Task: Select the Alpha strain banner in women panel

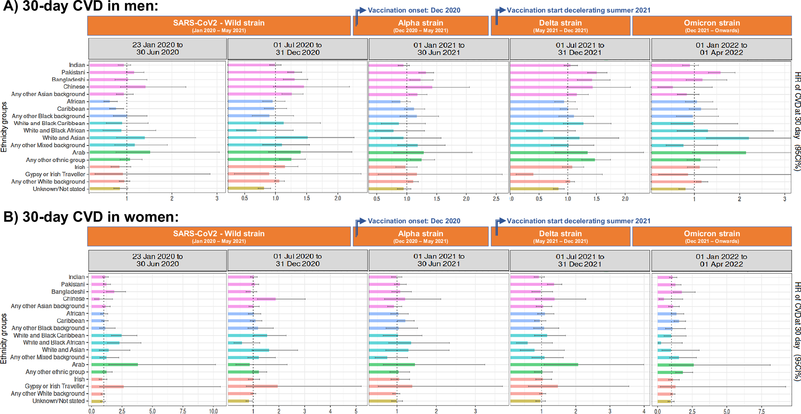Action: 421,237
